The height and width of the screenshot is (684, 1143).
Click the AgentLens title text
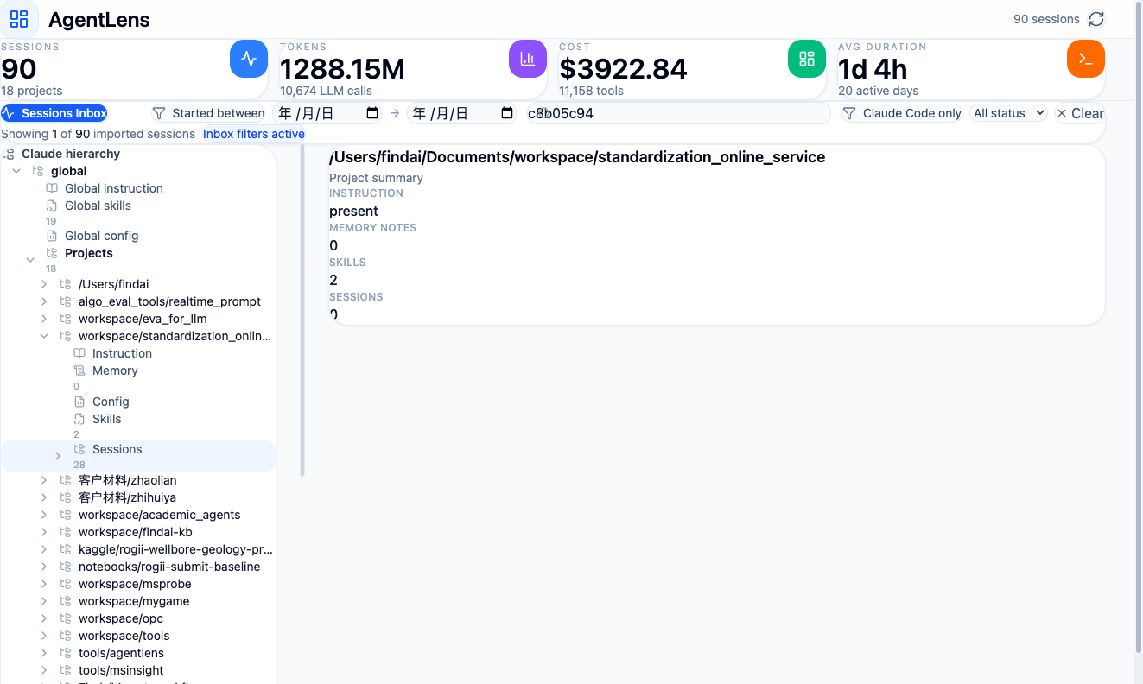click(x=99, y=20)
